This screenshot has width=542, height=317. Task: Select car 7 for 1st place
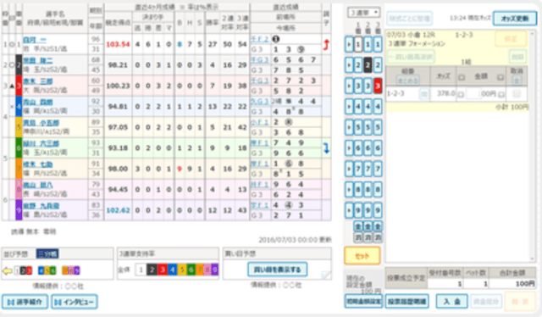click(358, 169)
